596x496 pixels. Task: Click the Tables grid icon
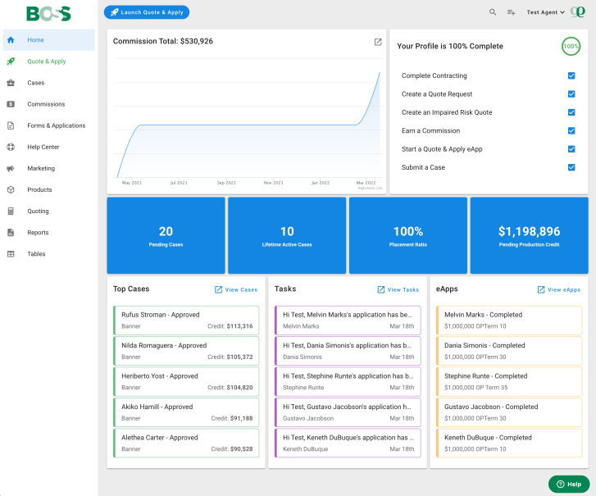pos(11,254)
